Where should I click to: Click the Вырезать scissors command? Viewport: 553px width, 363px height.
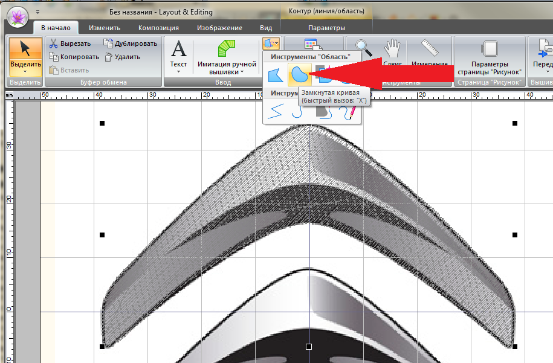[70, 43]
